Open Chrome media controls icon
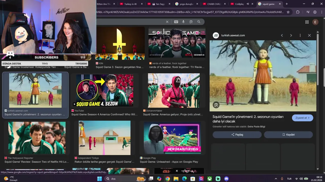325x182 pixels. click(x=308, y=12)
